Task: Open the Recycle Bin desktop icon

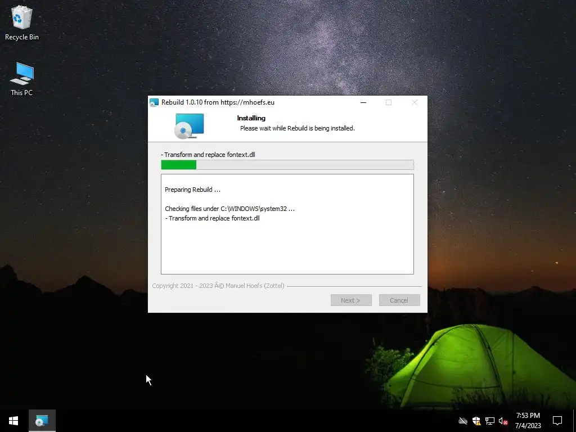Action: (22, 22)
